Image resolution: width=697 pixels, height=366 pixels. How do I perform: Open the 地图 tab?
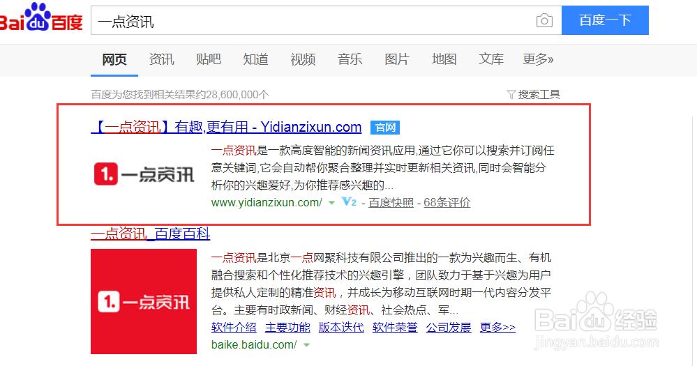(x=444, y=59)
